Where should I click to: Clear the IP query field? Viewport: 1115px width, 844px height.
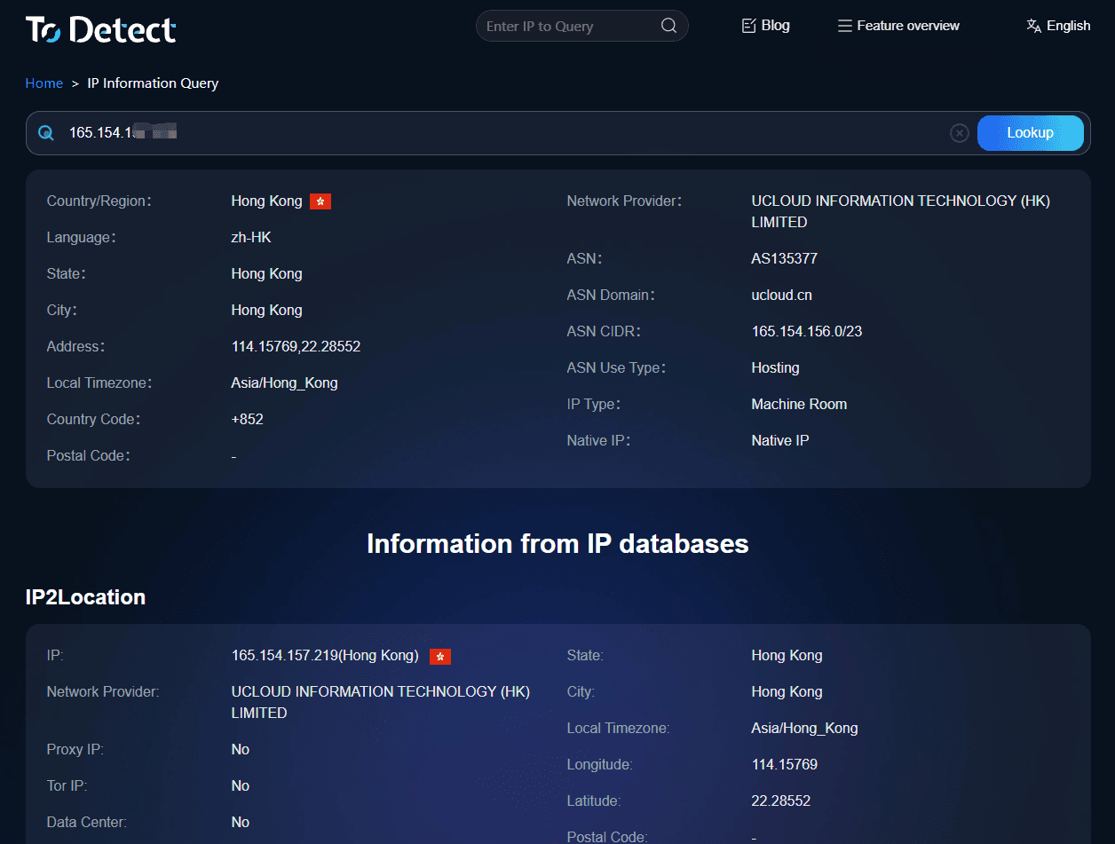960,133
